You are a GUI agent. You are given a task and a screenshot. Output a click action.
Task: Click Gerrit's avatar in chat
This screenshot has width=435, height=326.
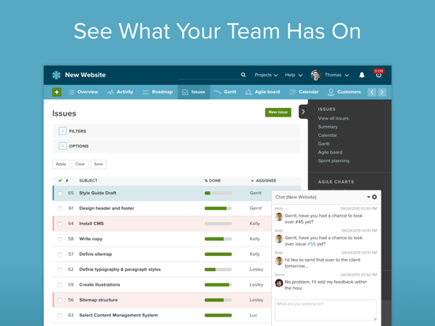click(x=279, y=283)
